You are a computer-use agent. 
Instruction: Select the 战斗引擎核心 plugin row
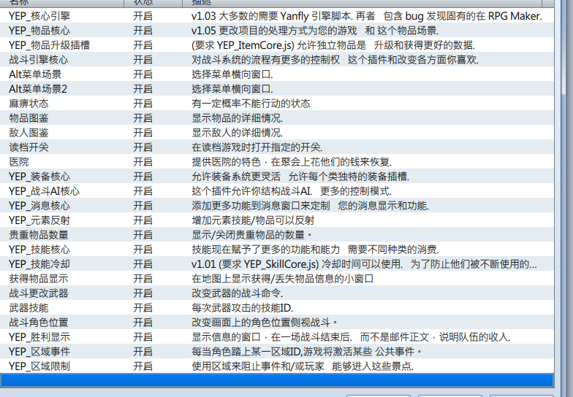click(x=277, y=60)
